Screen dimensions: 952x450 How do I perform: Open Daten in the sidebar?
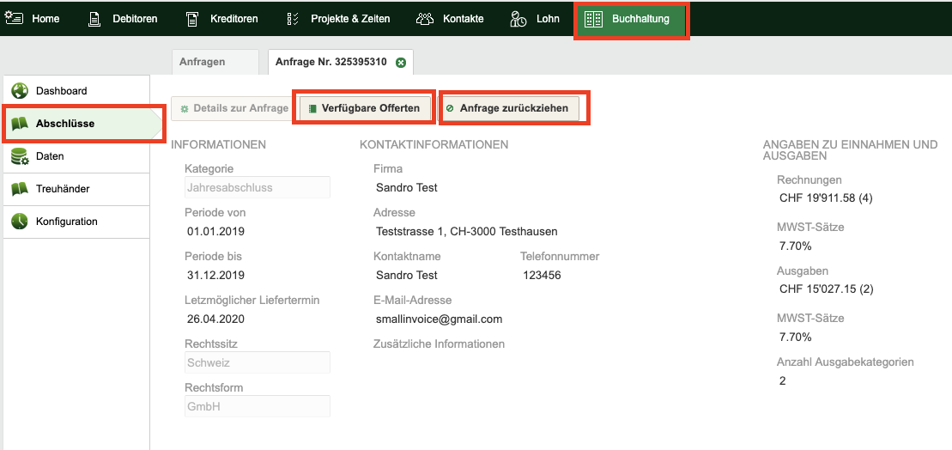coord(76,156)
